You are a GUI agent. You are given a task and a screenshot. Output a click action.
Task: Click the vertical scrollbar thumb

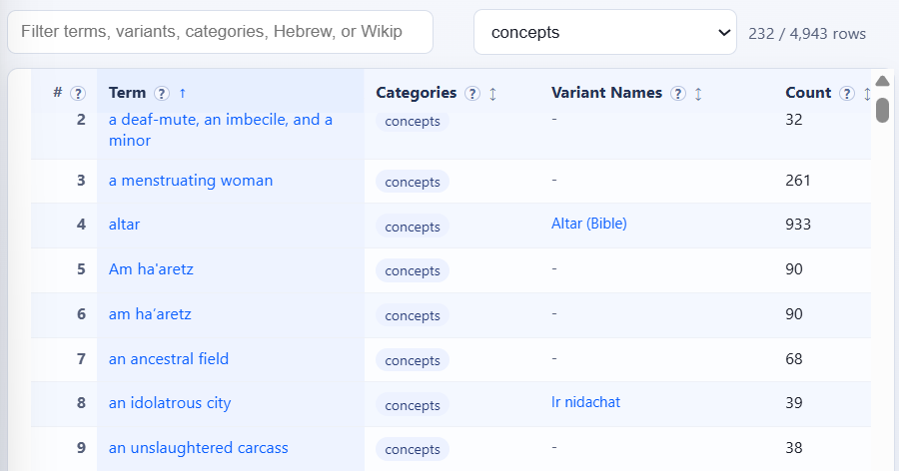click(x=882, y=109)
